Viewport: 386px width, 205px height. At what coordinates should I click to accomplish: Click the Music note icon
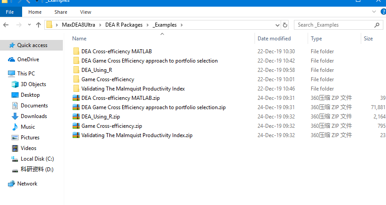pos(15,127)
